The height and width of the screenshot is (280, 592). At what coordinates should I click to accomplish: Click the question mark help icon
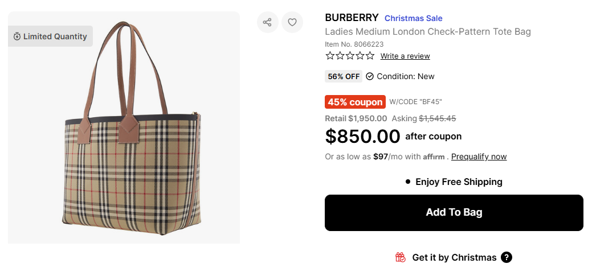pyautogui.click(x=507, y=257)
